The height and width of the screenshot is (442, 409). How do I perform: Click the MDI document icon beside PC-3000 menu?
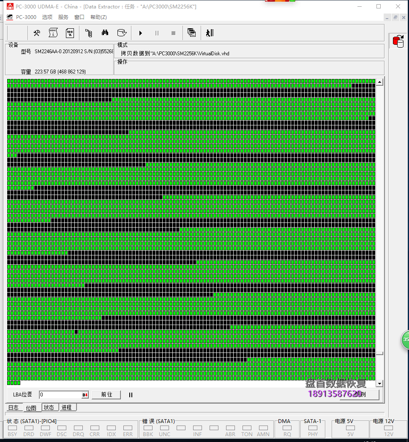10,17
